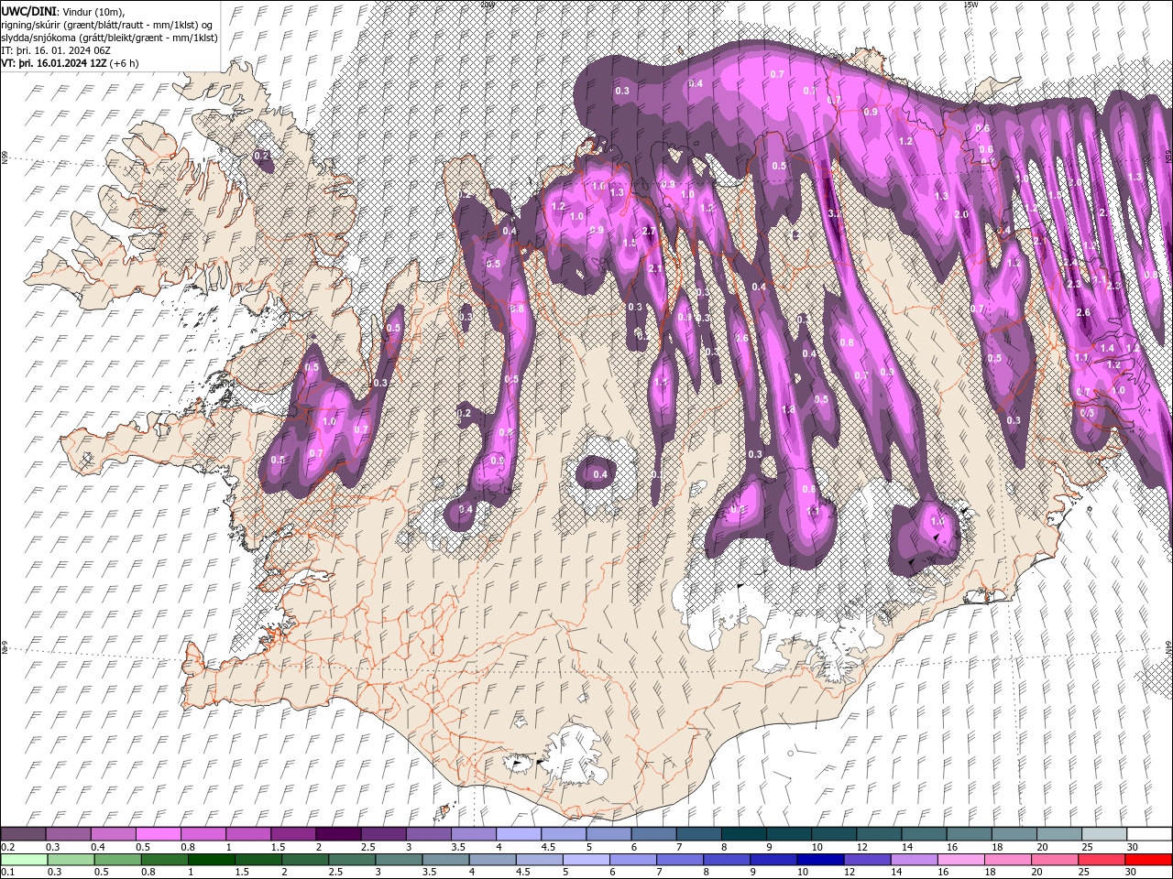Screen dimensions: 1173x879
Task: Click the '64N' latitude label on left edge
Action: (5, 647)
